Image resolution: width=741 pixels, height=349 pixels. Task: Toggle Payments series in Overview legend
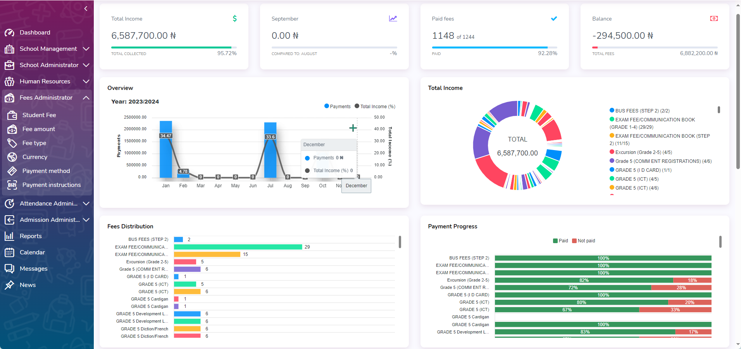point(337,107)
